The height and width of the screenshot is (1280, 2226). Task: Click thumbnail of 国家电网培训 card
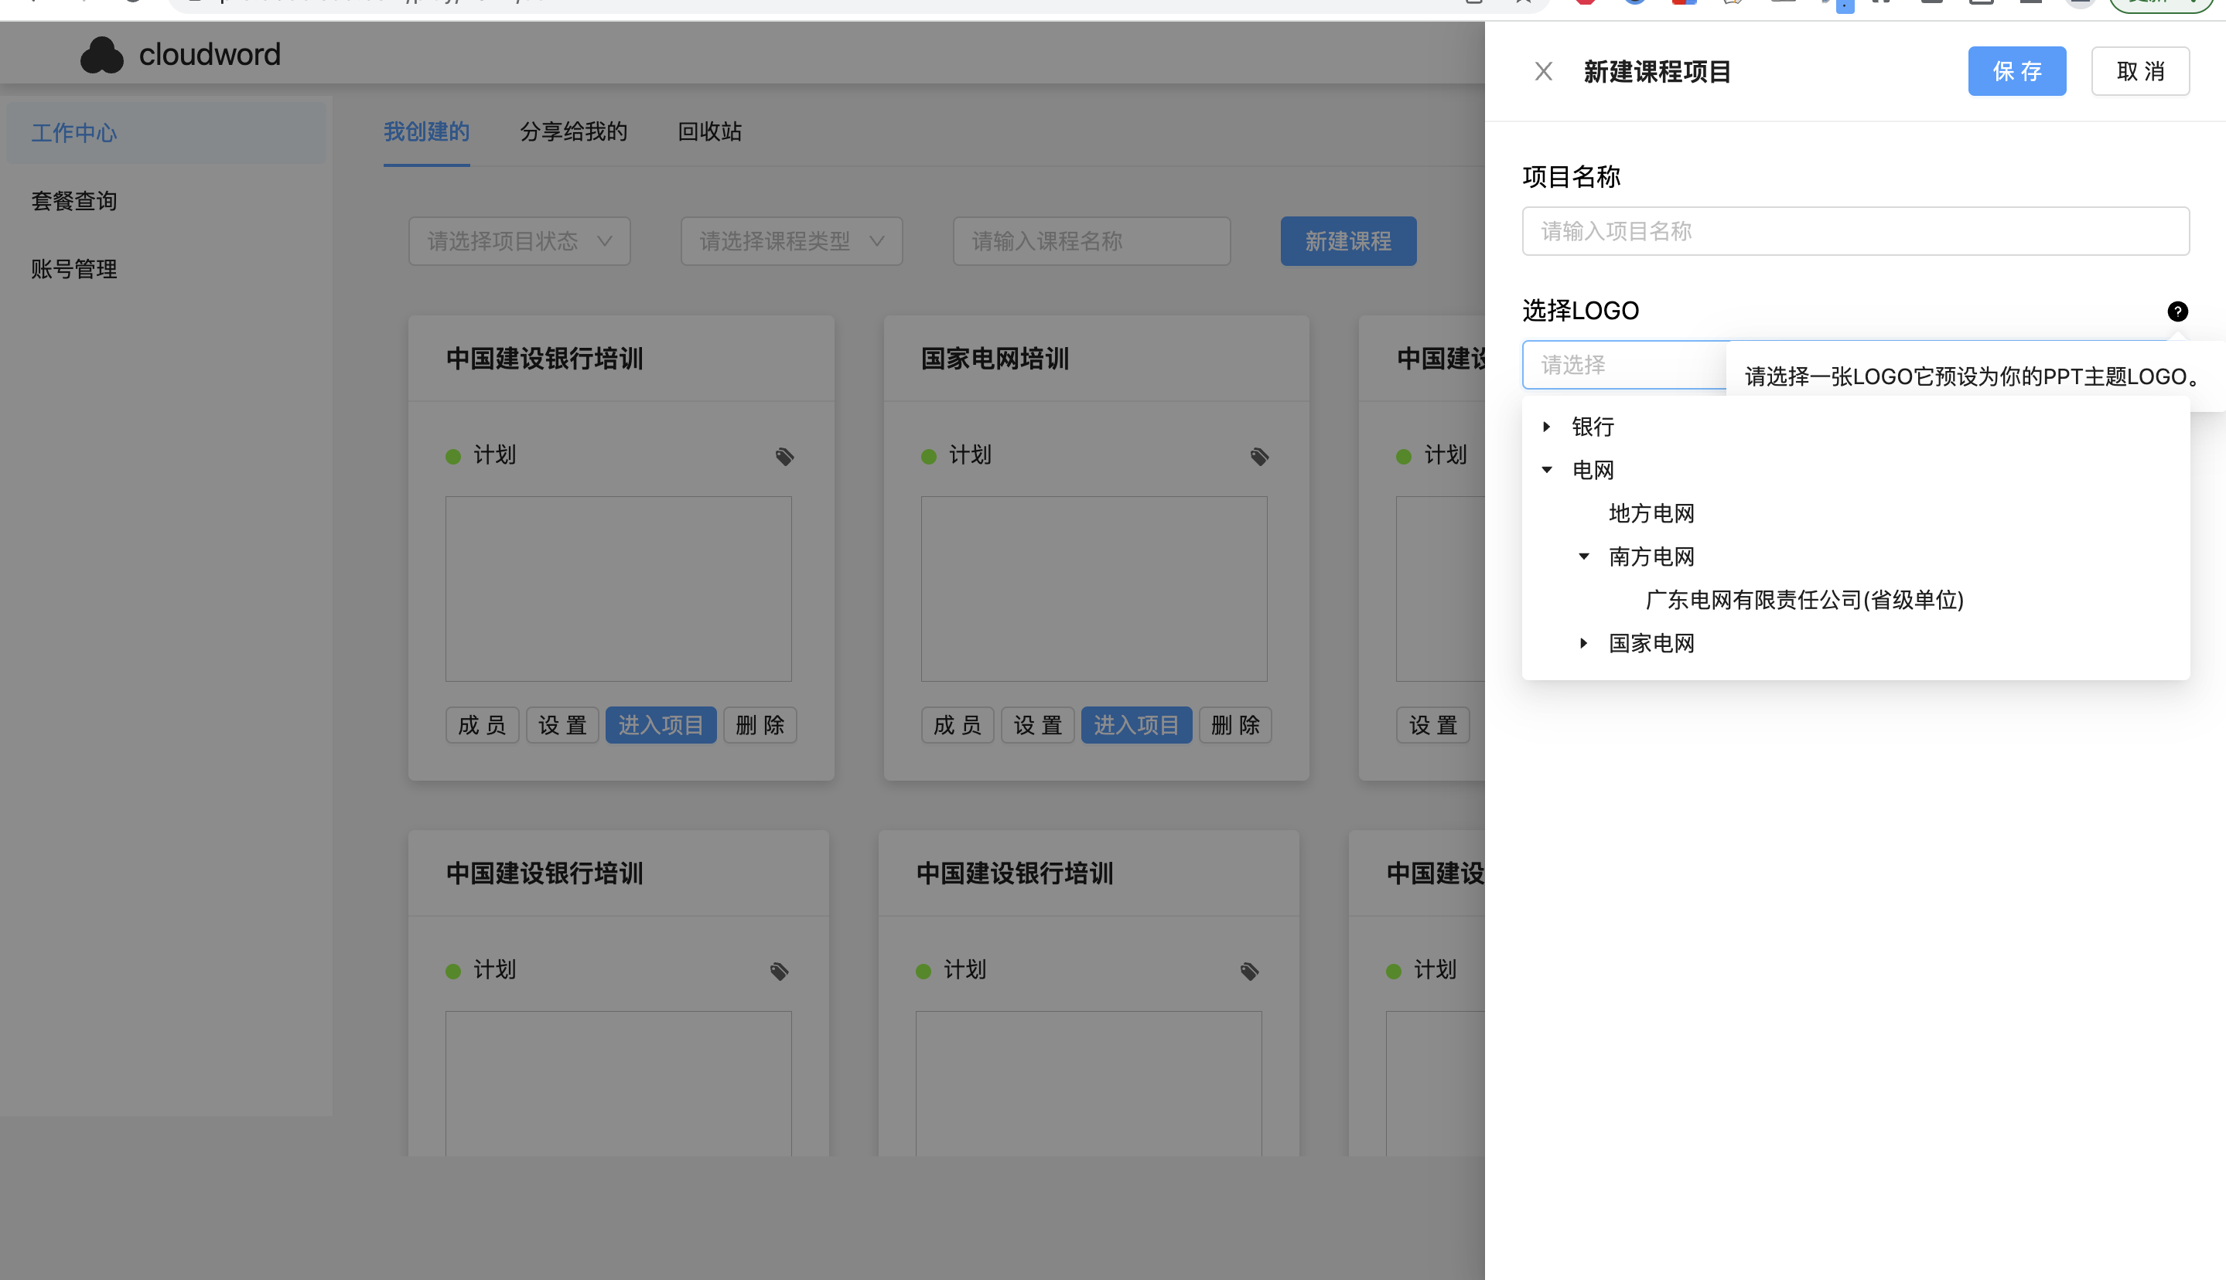[1093, 589]
